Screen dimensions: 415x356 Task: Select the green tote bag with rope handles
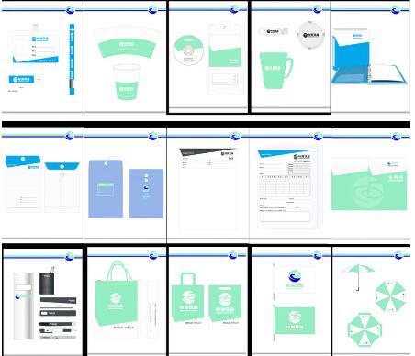pyautogui.click(x=117, y=295)
